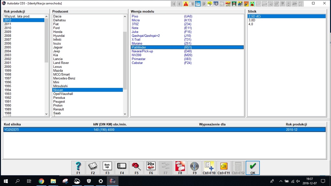Click the red warning triangle toolbar icon
The height and width of the screenshot is (186, 331).
[186, 4]
